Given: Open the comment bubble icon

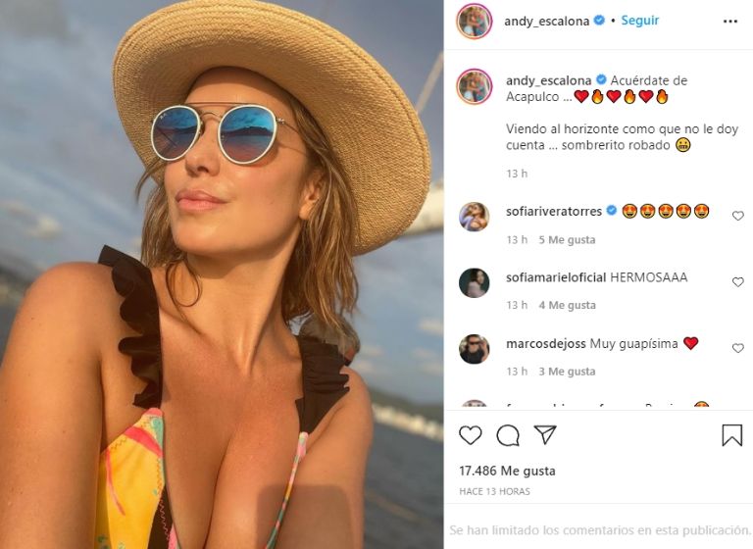Looking at the screenshot, I should pos(508,435).
